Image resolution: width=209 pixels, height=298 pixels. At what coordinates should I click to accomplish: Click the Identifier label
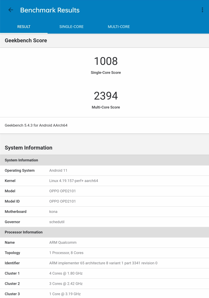tap(12, 263)
